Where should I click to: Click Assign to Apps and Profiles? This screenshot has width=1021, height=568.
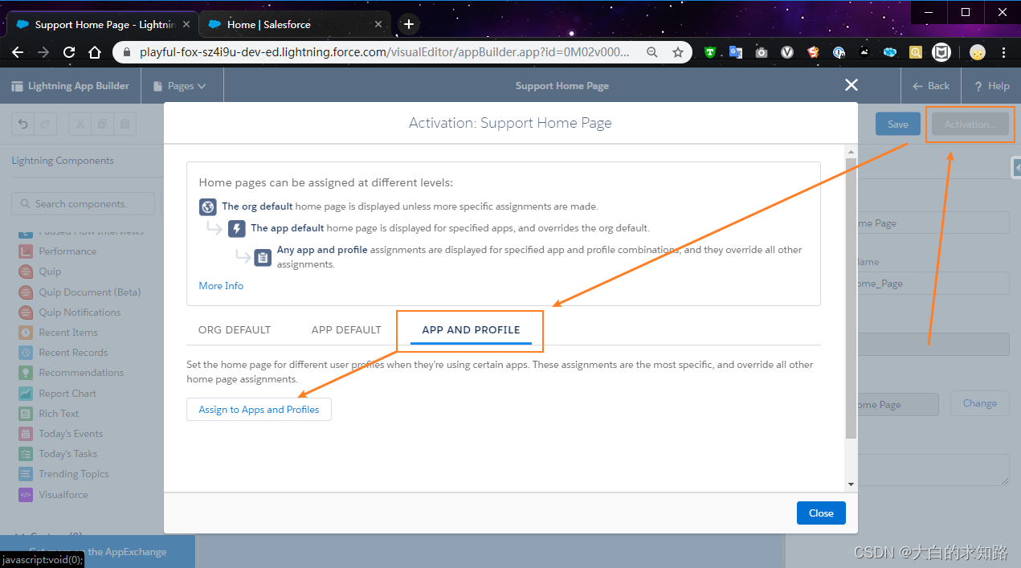point(259,409)
